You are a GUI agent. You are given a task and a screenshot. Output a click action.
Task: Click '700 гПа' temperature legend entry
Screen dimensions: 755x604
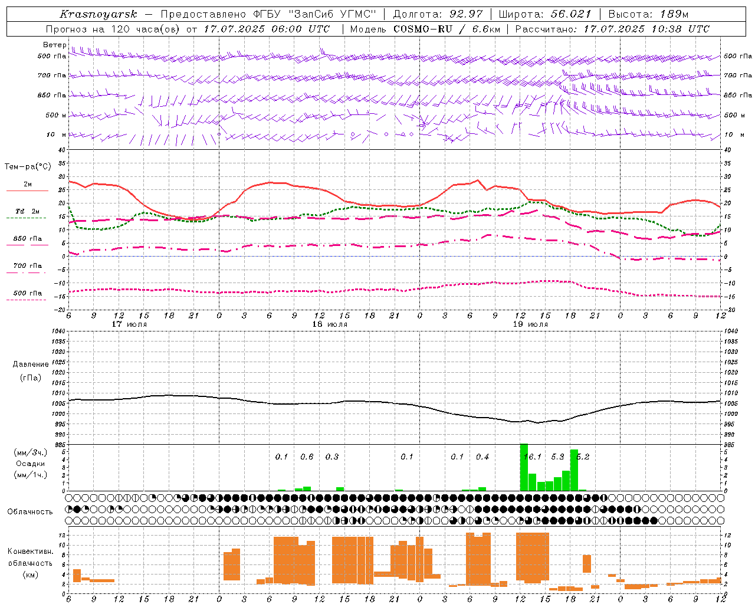(28, 266)
